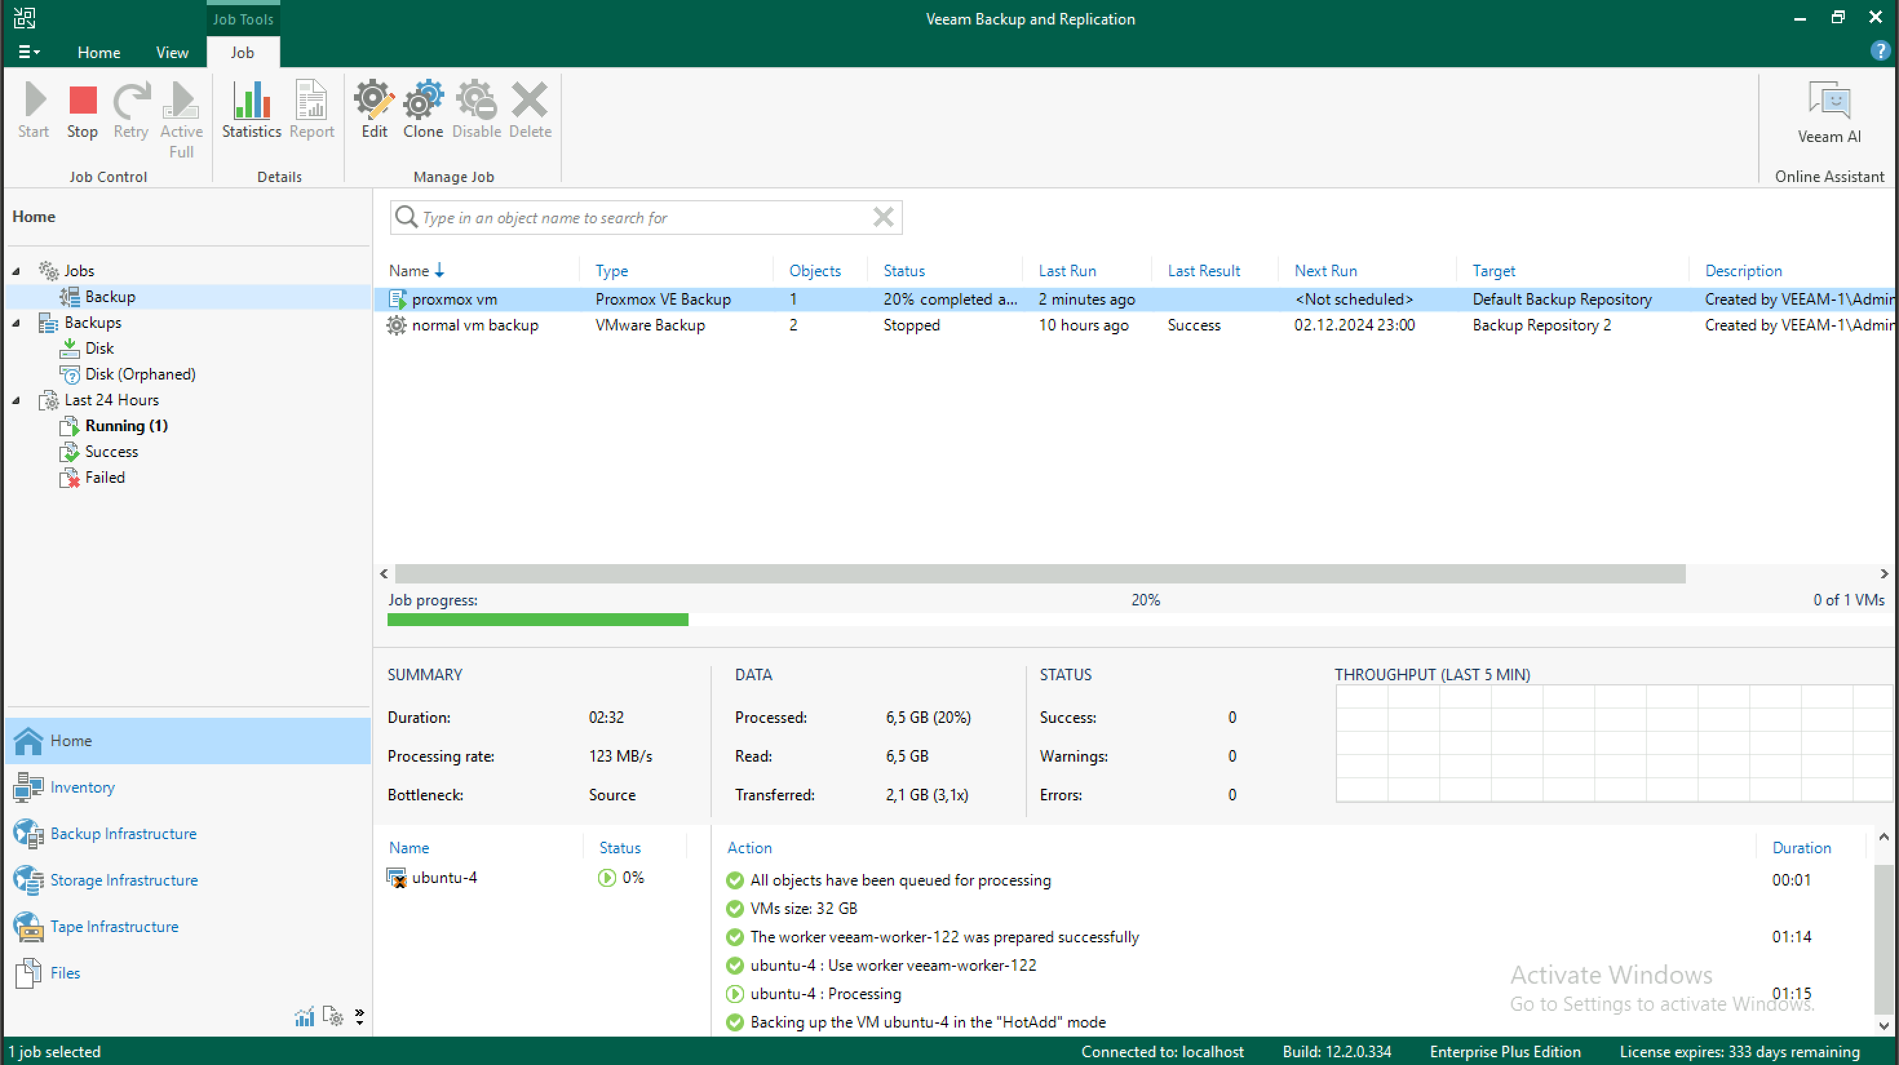Open Tape Infrastructure view
Viewport: 1899px width, 1065px height.
coord(189,926)
